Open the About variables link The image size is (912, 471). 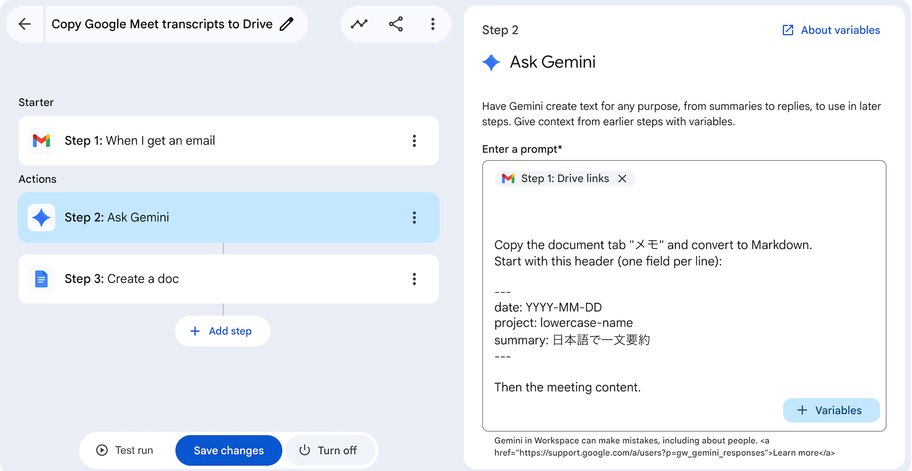coord(831,30)
